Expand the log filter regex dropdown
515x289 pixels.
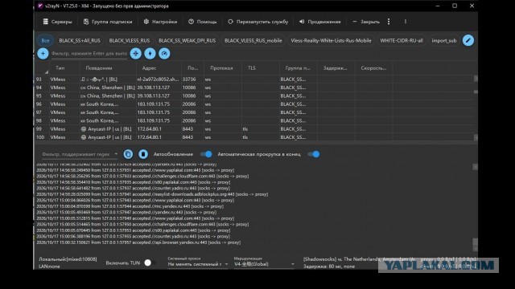[x=116, y=154]
